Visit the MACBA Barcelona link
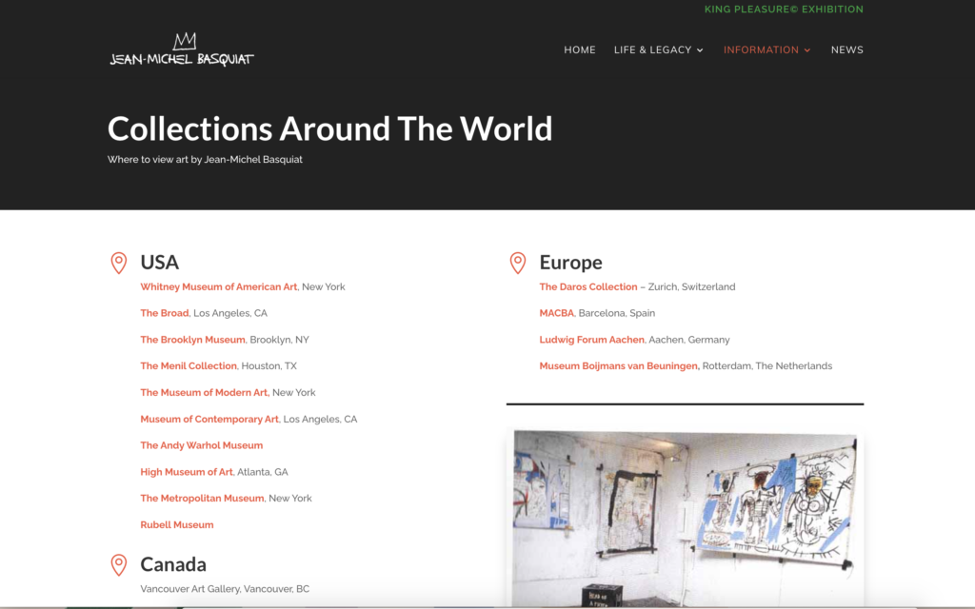Viewport: 975px width, 609px height. (556, 313)
